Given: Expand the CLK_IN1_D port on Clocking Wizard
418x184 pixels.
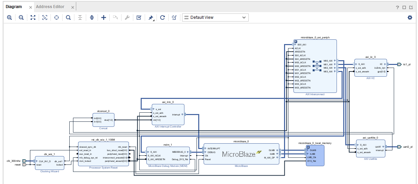Looking at the screenshot, I should [x=37, y=161].
